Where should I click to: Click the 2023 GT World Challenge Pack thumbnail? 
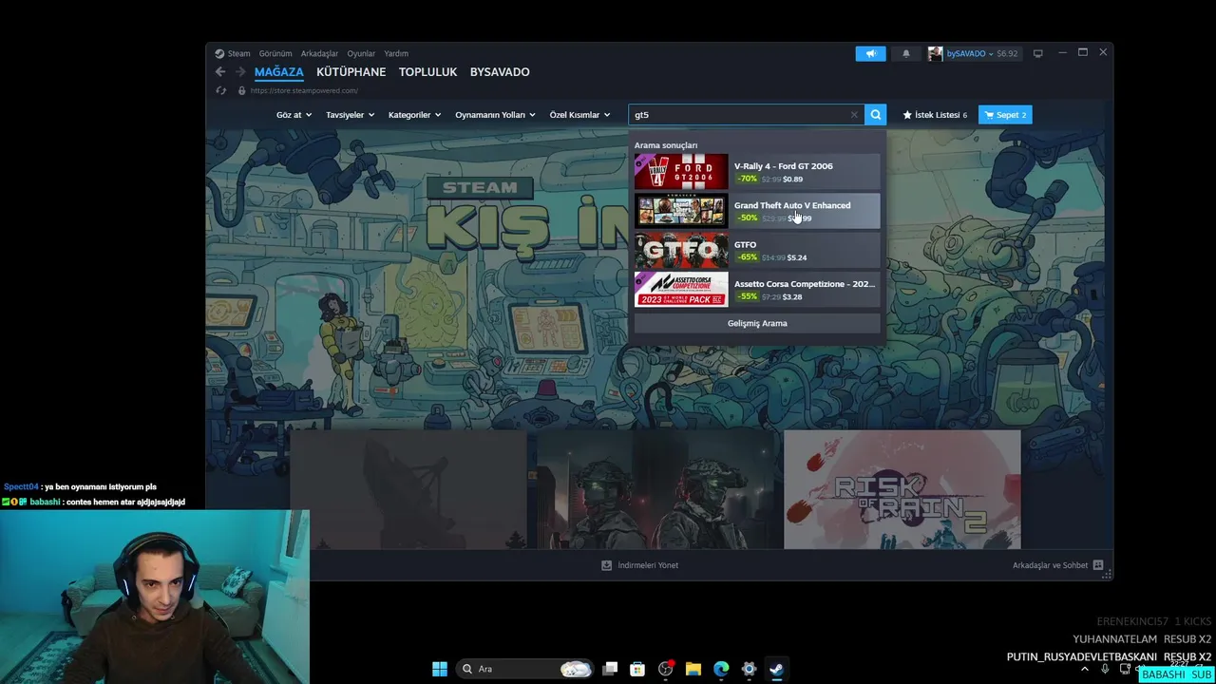point(681,290)
